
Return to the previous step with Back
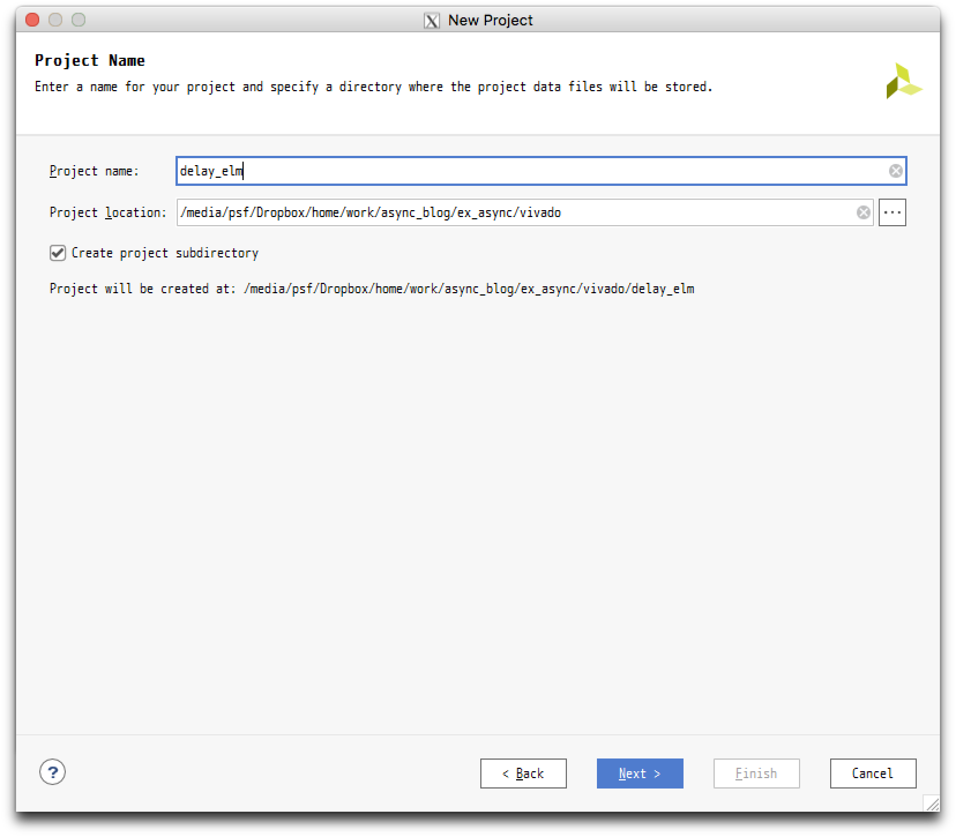[523, 774]
